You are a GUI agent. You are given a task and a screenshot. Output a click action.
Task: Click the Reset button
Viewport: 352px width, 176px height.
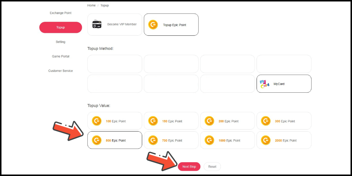212,167
